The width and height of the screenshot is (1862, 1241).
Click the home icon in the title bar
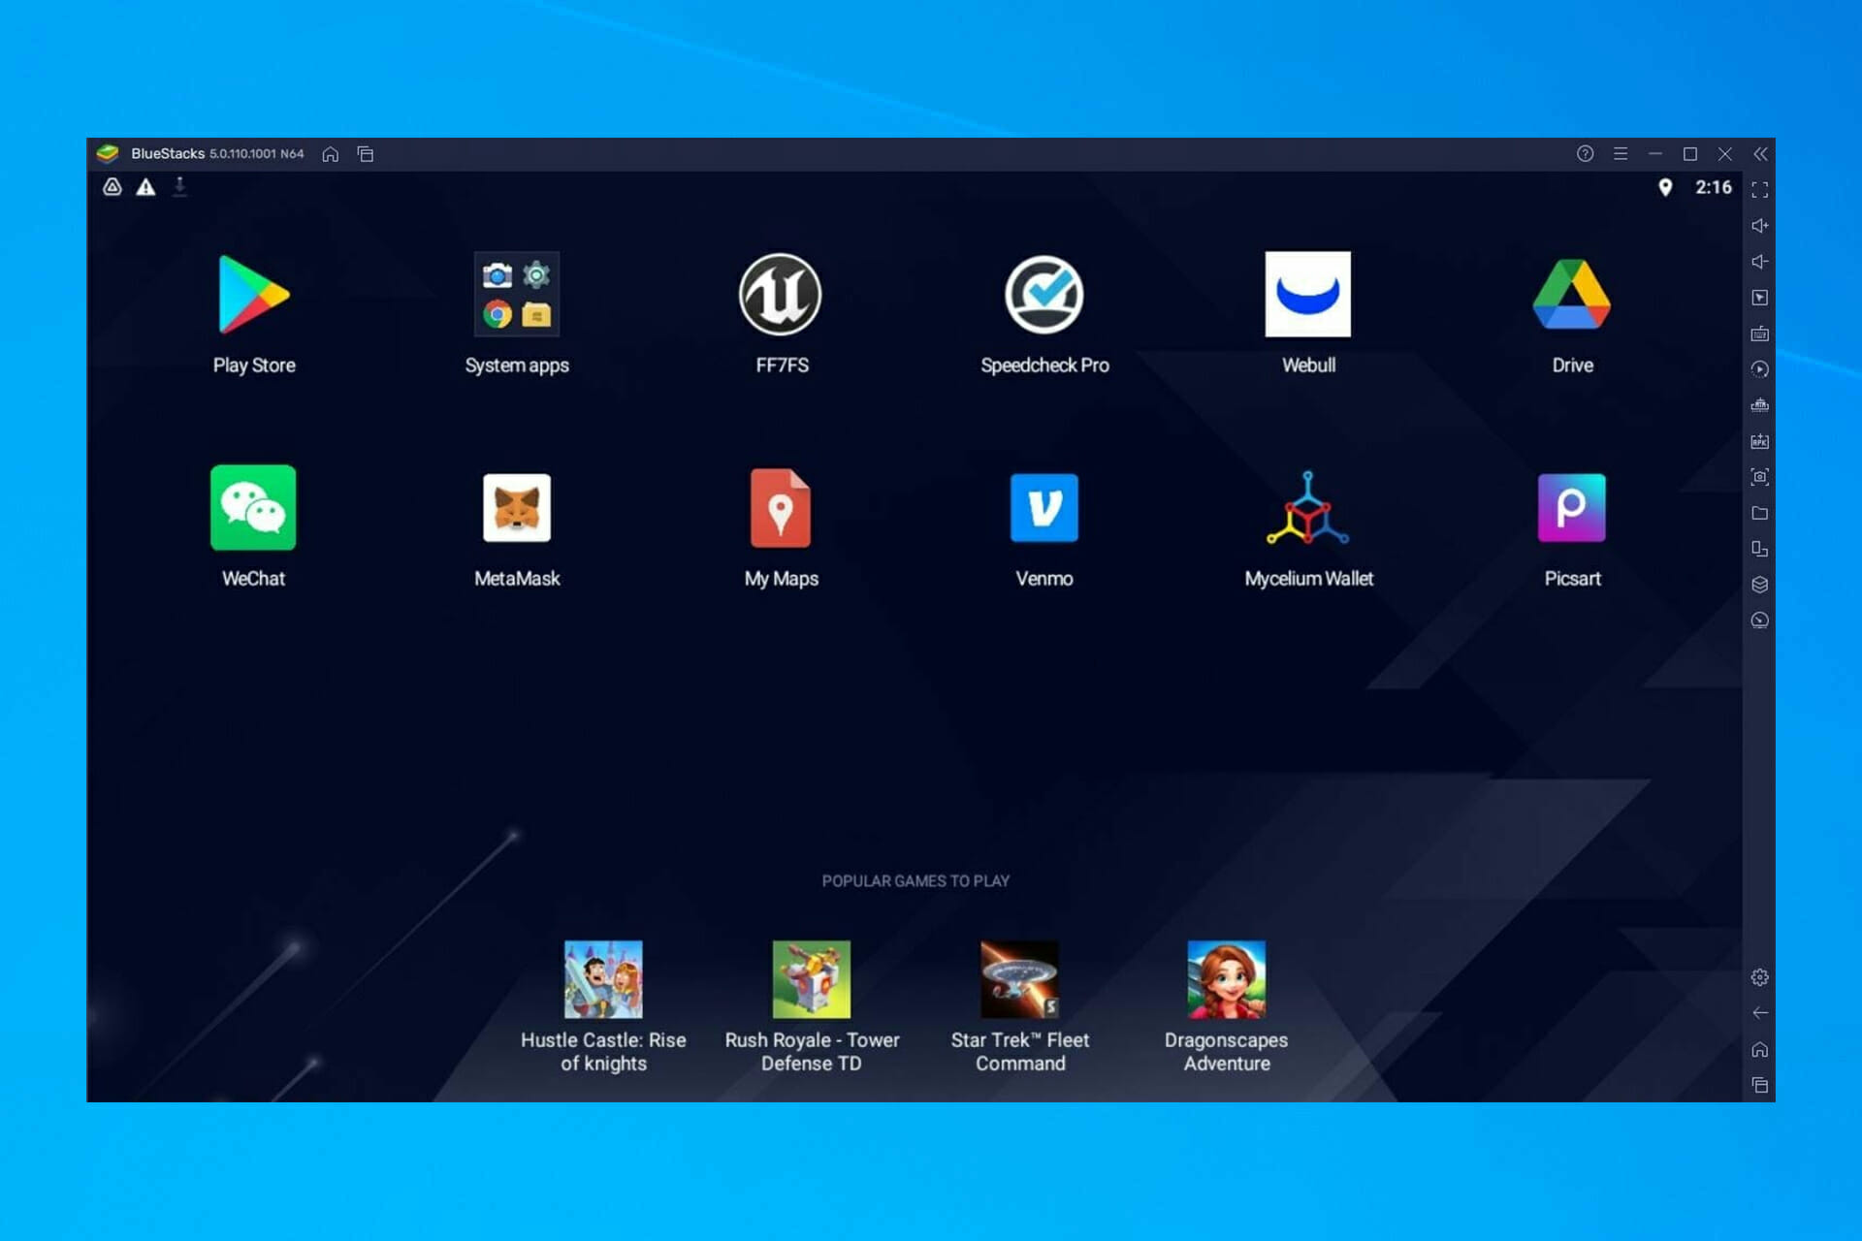[x=331, y=154]
